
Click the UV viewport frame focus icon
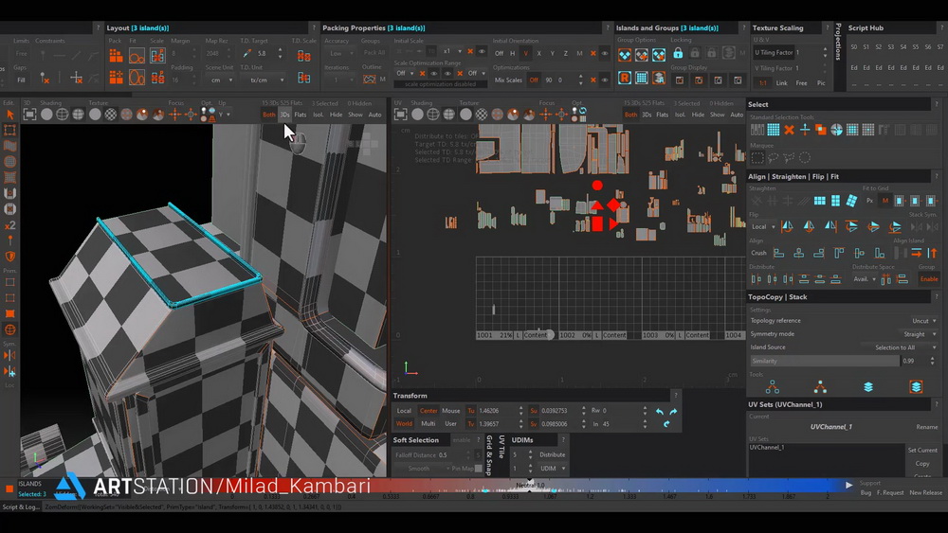(x=400, y=115)
